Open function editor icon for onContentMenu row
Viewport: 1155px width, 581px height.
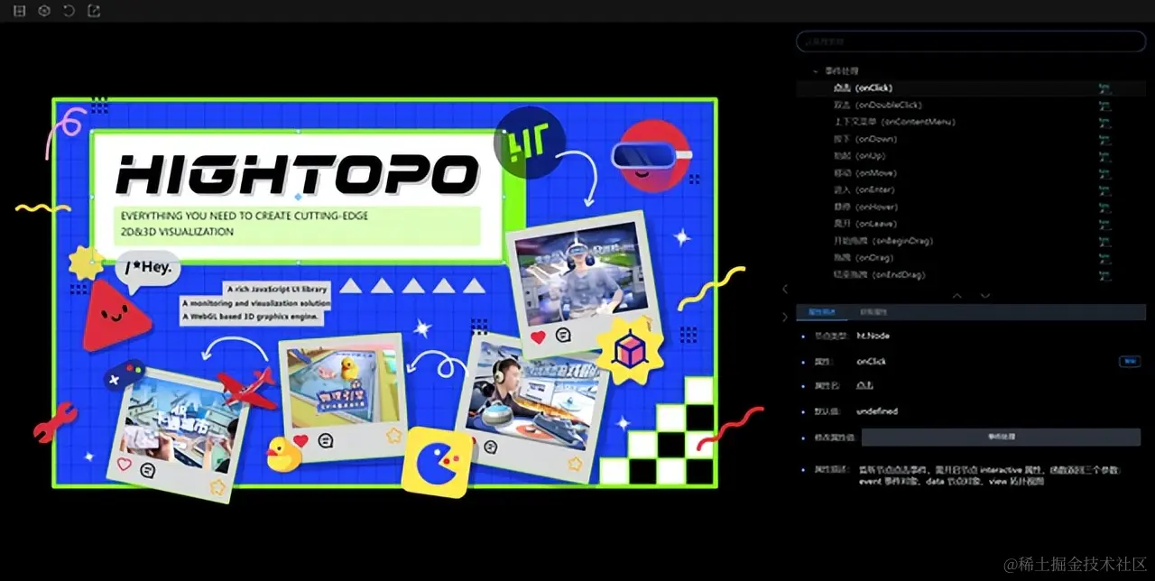point(1104,122)
